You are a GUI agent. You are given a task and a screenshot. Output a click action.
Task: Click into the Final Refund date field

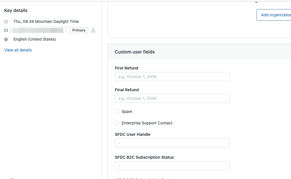pyautogui.click(x=172, y=98)
